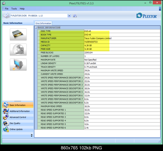163x151 pixels.
Task: Open the File menu
Action: (x=6, y=9)
